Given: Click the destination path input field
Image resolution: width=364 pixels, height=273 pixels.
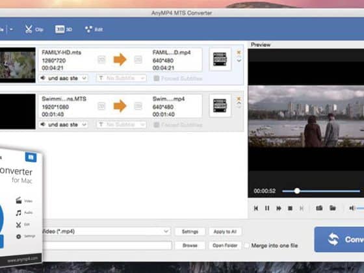Looking at the screenshot, I should pos(107,246).
